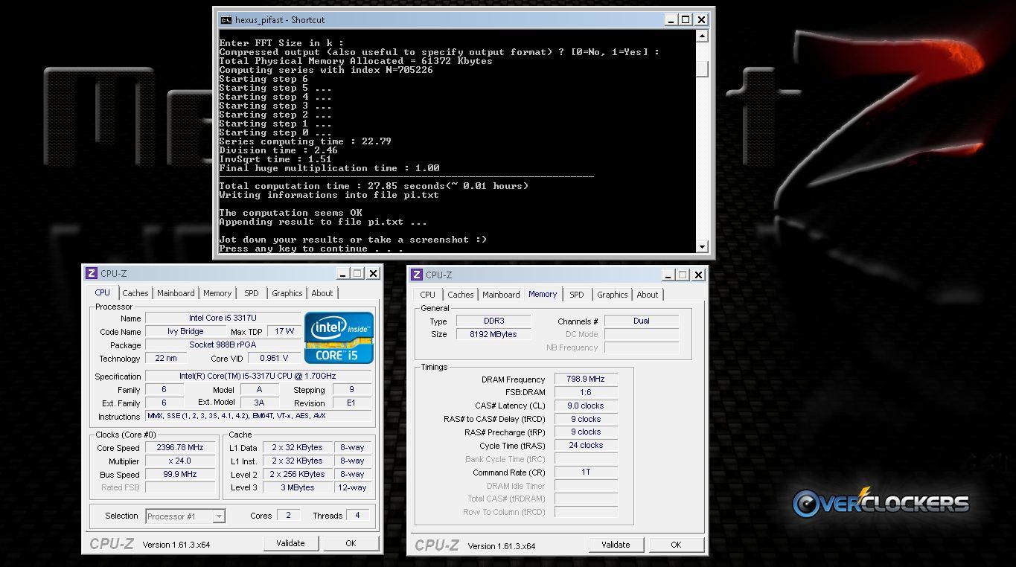The width and height of the screenshot is (1016, 567).
Task: Select the SPD tab in left CPU-Z window
Action: tap(252, 293)
